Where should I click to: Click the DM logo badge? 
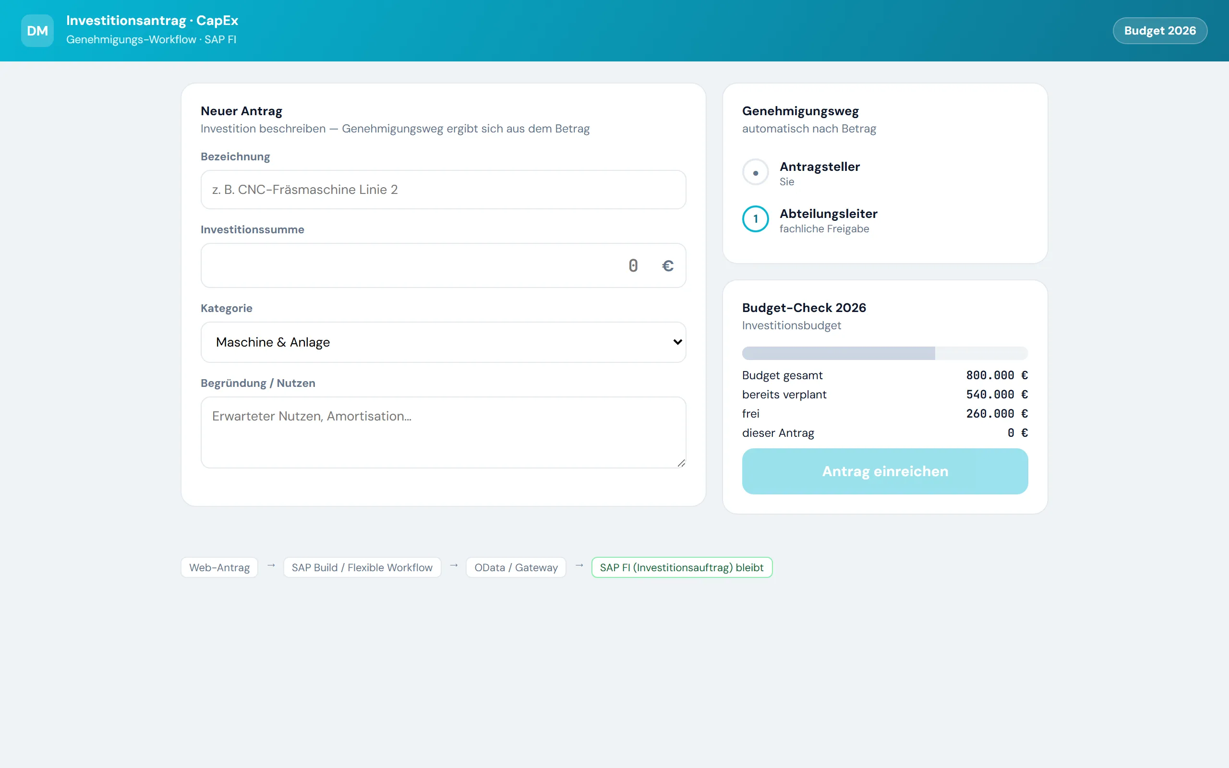[x=37, y=30]
